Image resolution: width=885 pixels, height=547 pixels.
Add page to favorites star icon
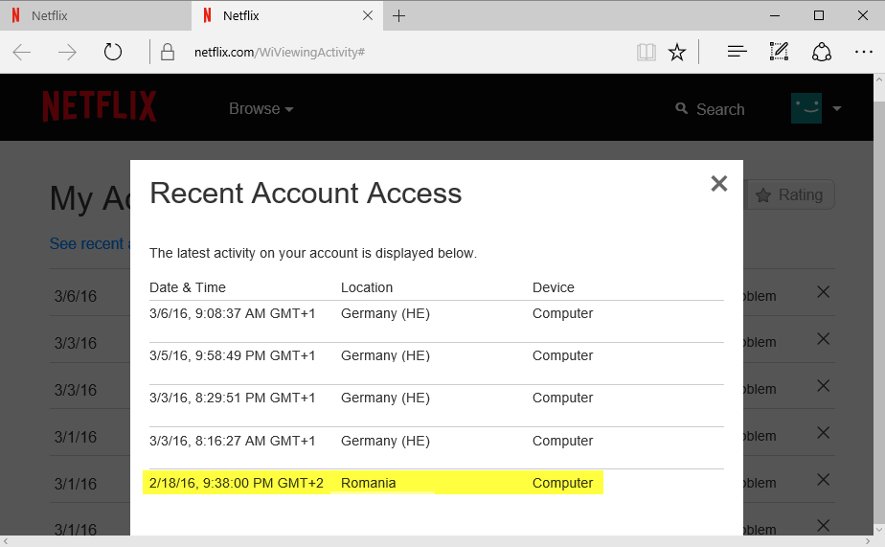[677, 52]
